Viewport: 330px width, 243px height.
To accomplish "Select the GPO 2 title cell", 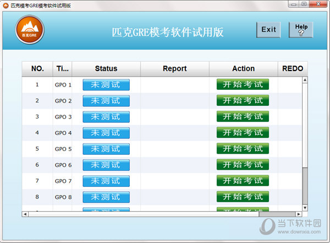I will coord(63,101).
